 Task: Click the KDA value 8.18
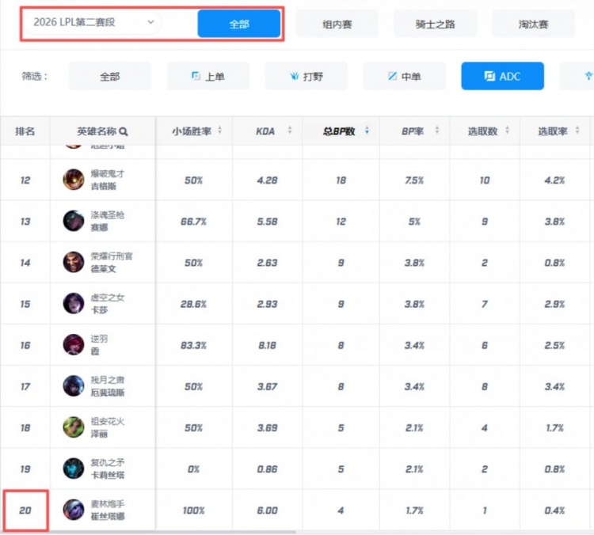(268, 345)
